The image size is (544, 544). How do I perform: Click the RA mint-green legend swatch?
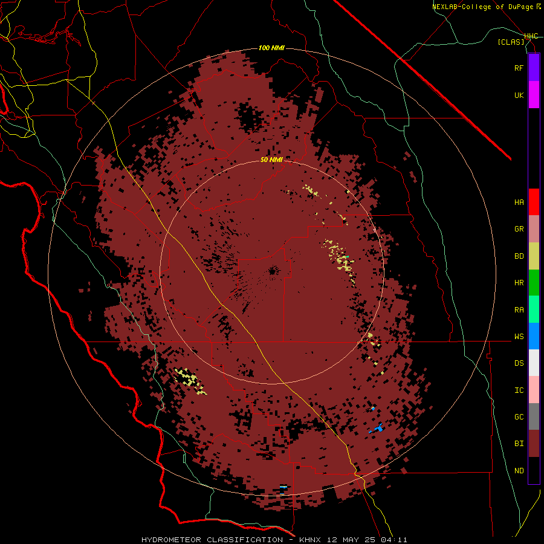[x=534, y=309]
